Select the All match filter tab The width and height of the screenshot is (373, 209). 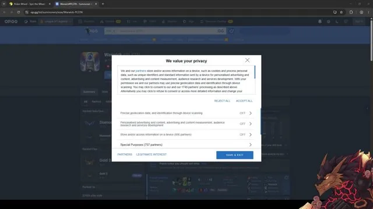pyautogui.click(x=86, y=102)
